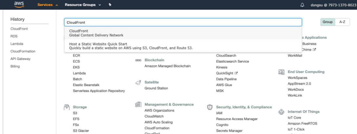The width and height of the screenshot is (357, 134).
Task: Collapse the Services menu
Action: click(x=48, y=5)
